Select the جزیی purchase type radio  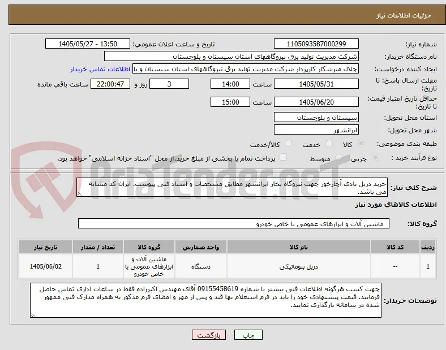[x=375, y=157]
